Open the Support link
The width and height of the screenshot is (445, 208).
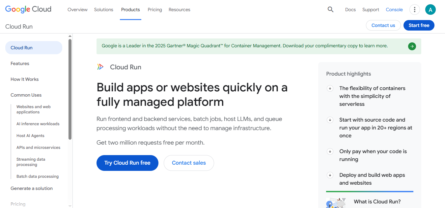(x=371, y=10)
